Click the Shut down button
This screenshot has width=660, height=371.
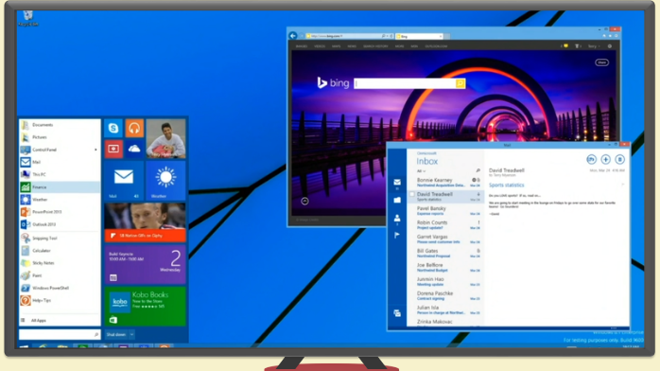pos(116,335)
